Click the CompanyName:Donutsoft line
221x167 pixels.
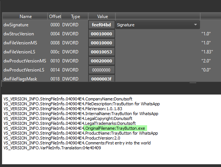[x=68, y=99]
